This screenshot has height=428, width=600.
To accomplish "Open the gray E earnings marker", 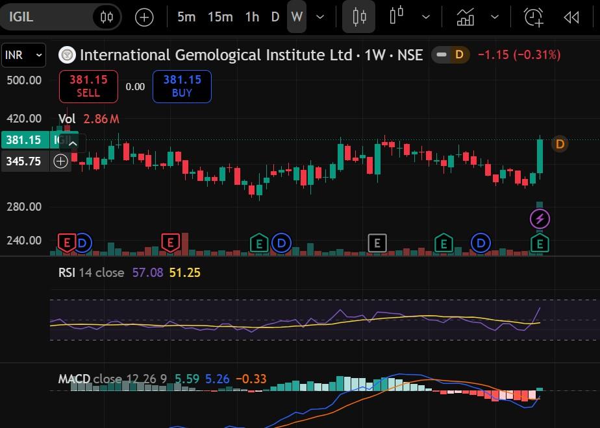I will click(377, 243).
